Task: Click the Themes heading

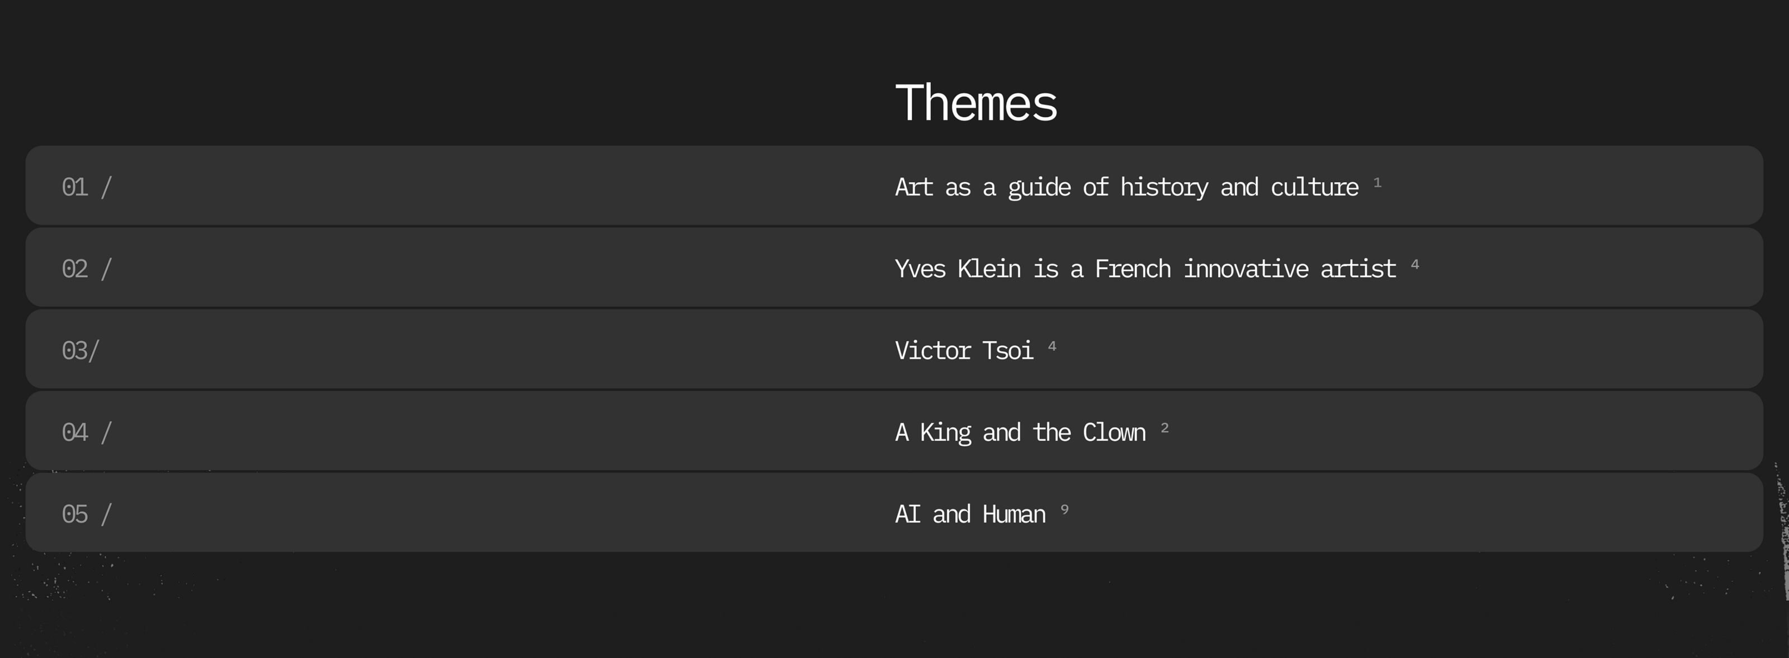Action: coord(975,103)
